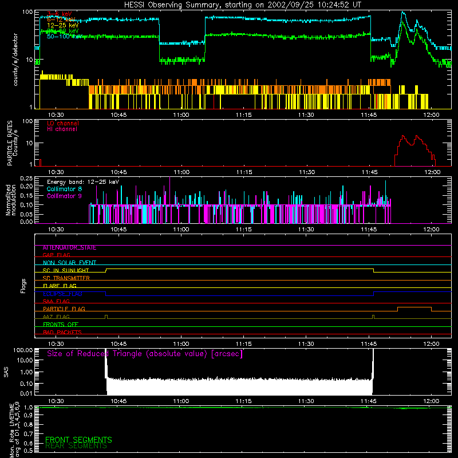Click the highest cyan flare peak near 11:53

point(402,12)
